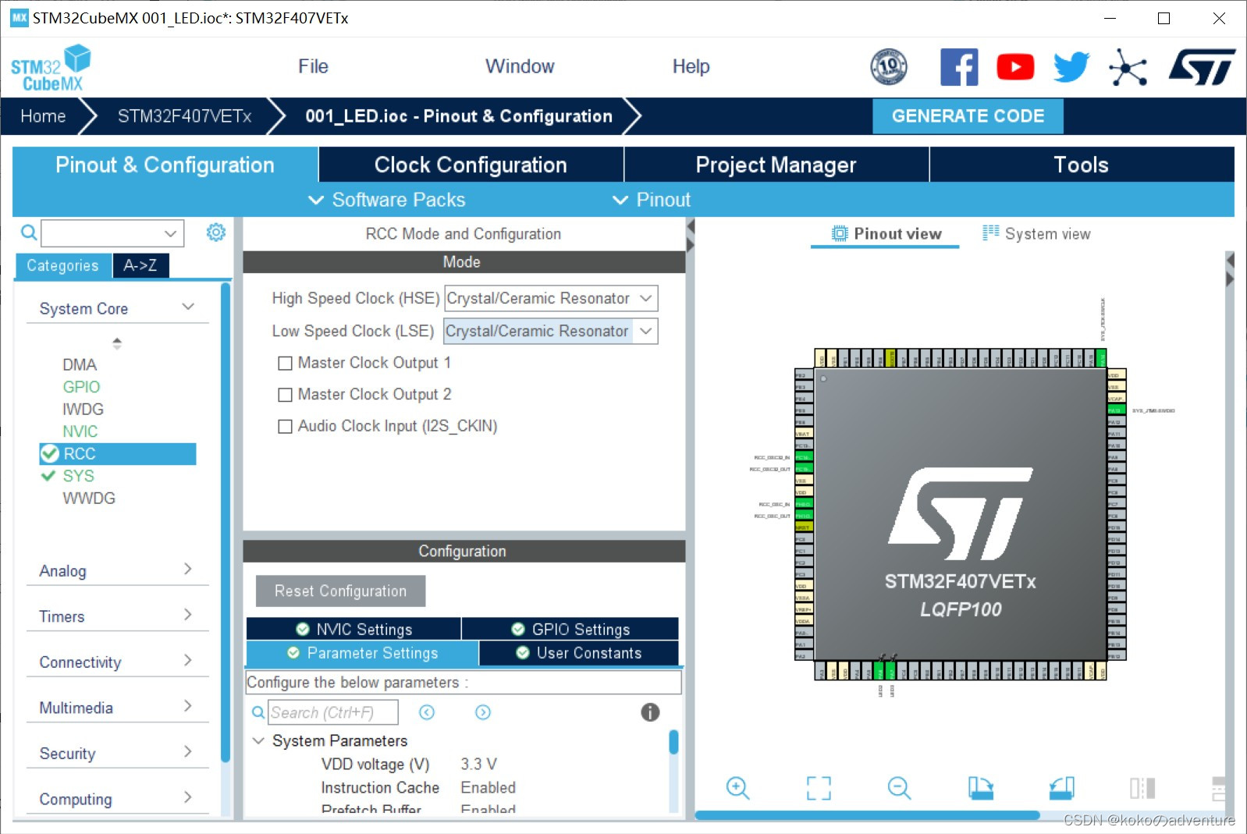
Task: Expand the Connectivity category
Action: [188, 661]
